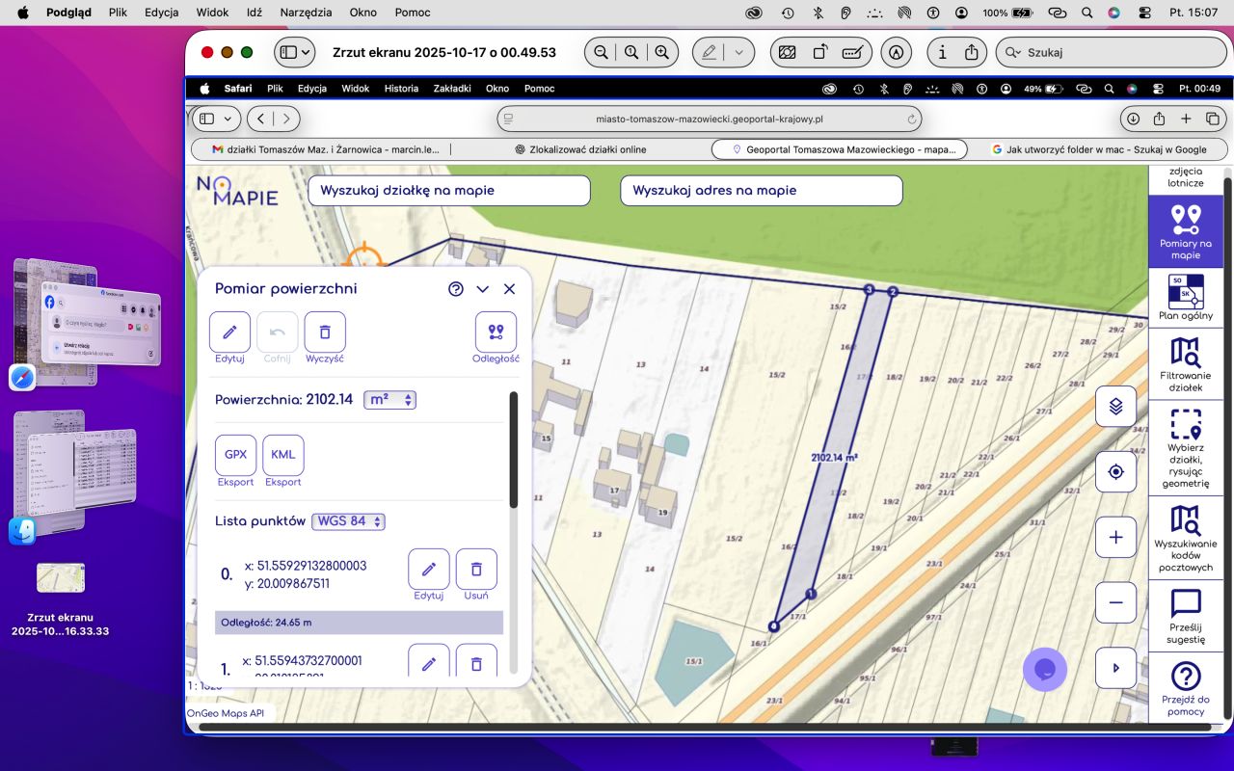
Task: Click the Share icon in Preview toolbar
Action: [x=972, y=52]
